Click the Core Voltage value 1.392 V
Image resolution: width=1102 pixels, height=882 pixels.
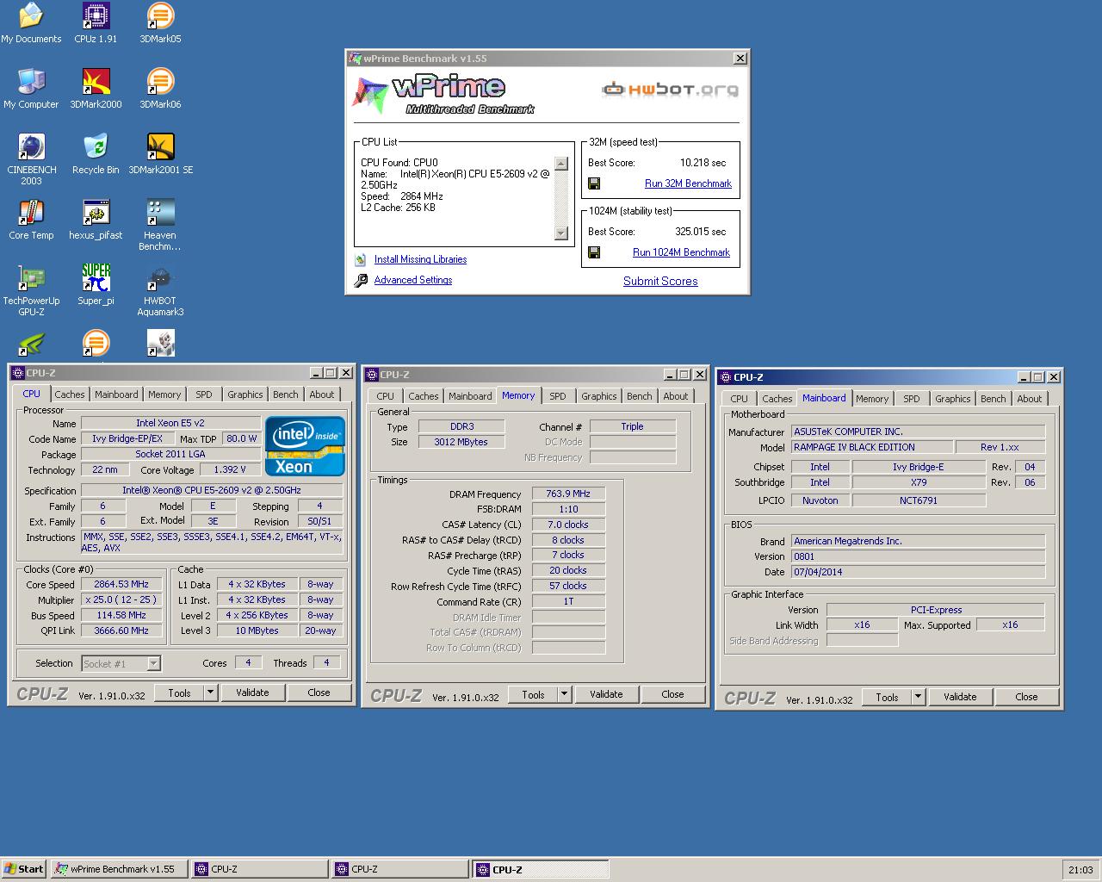coord(230,469)
